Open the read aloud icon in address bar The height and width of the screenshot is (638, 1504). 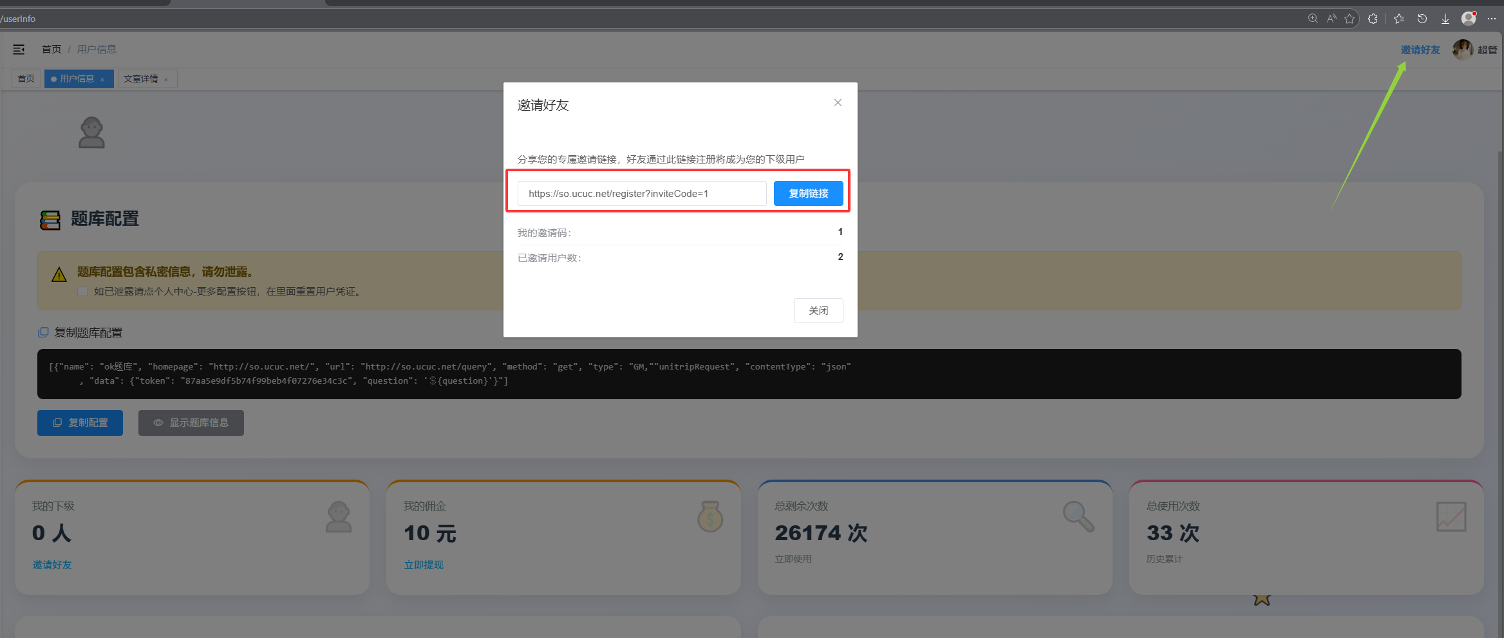1331,19
